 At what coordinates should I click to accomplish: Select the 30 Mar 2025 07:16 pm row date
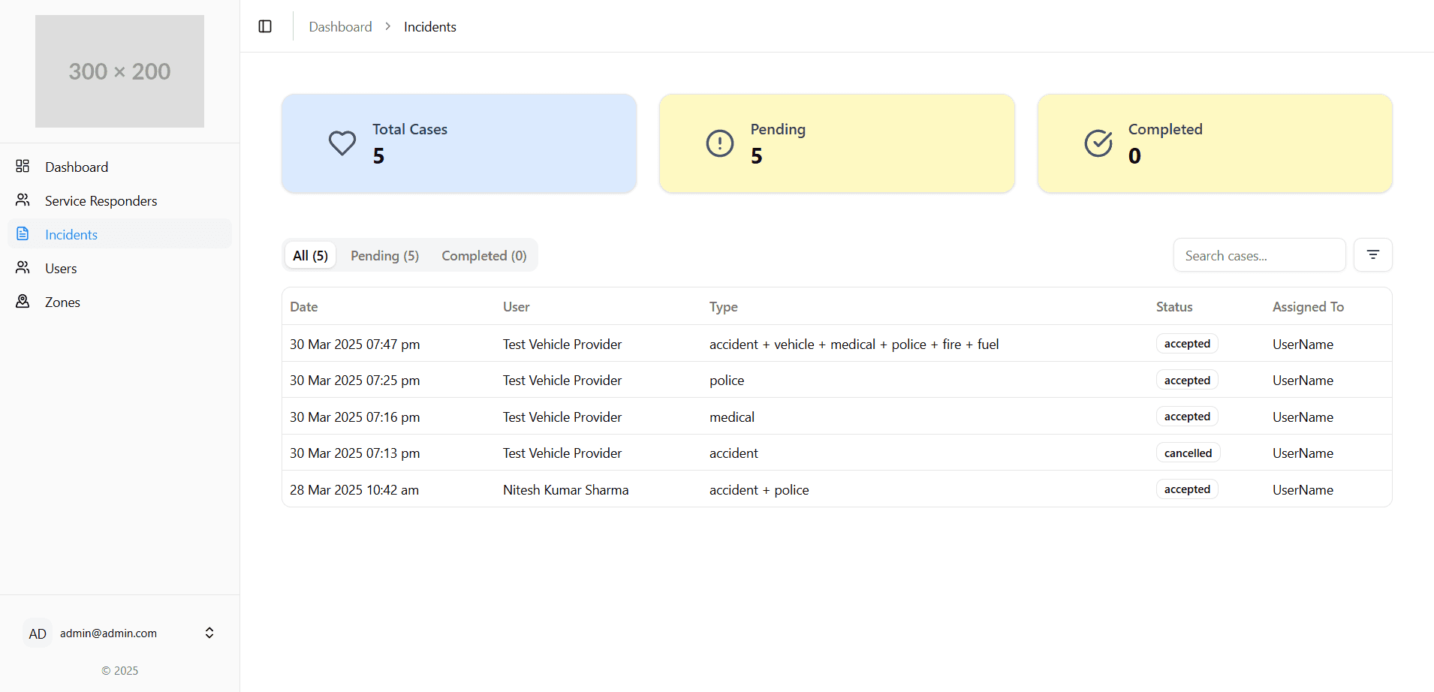(354, 417)
